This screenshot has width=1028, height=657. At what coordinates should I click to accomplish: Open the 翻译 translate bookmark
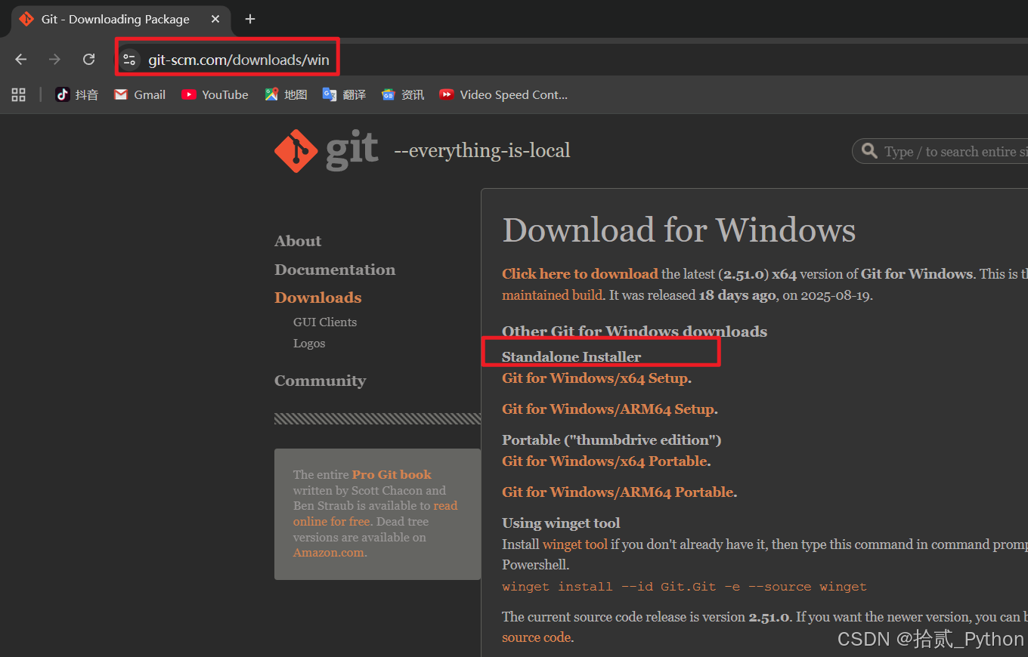tap(345, 94)
